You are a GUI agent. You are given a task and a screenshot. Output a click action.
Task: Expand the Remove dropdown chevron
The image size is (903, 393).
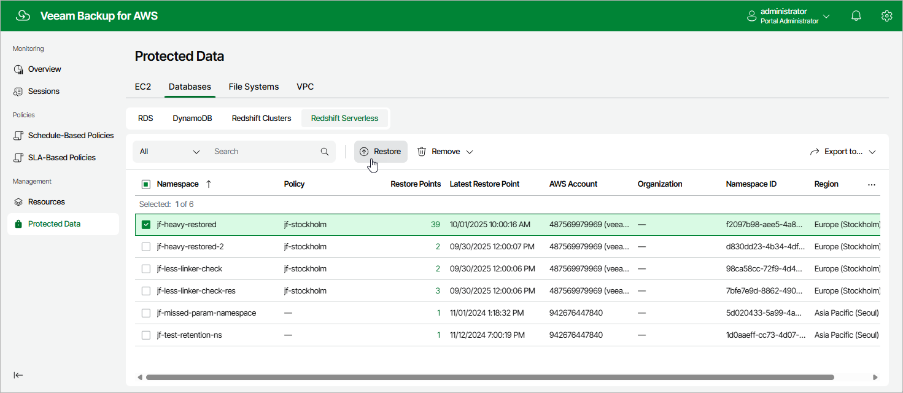(470, 152)
